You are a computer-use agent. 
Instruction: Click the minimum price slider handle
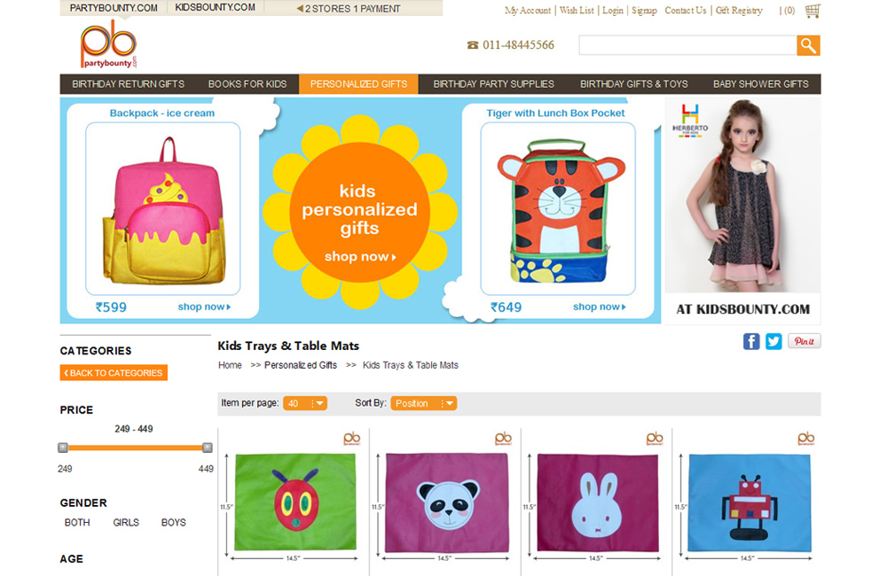63,448
